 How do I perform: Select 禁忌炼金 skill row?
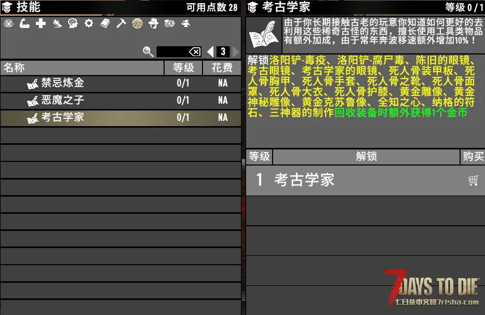pyautogui.click(x=120, y=84)
